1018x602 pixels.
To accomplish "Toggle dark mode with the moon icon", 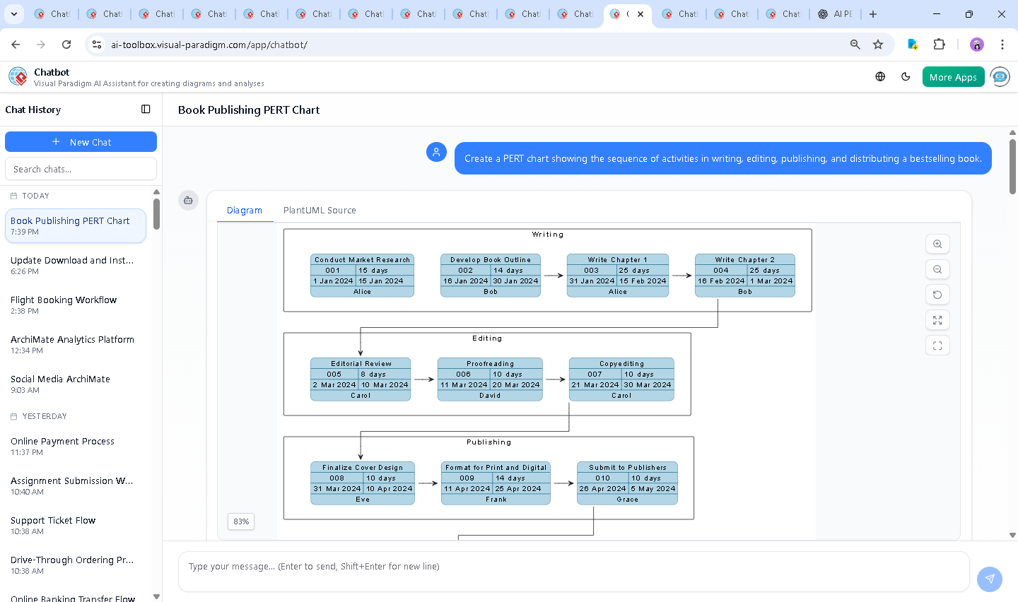I will coord(906,76).
